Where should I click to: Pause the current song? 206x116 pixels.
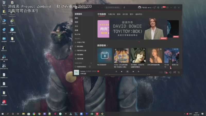click(127, 72)
